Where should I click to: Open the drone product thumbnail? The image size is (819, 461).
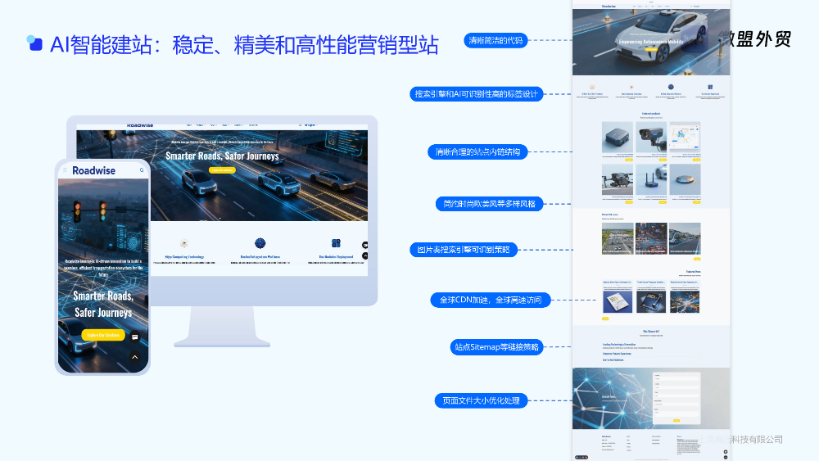click(618, 179)
